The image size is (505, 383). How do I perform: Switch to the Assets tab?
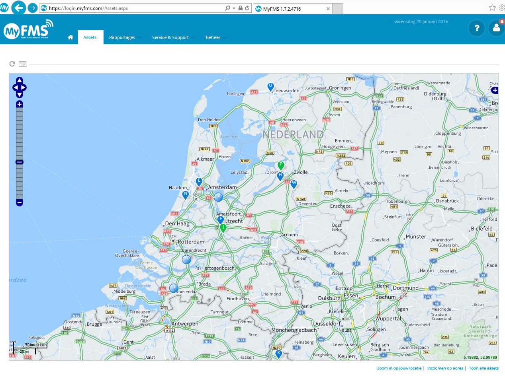[x=90, y=37]
